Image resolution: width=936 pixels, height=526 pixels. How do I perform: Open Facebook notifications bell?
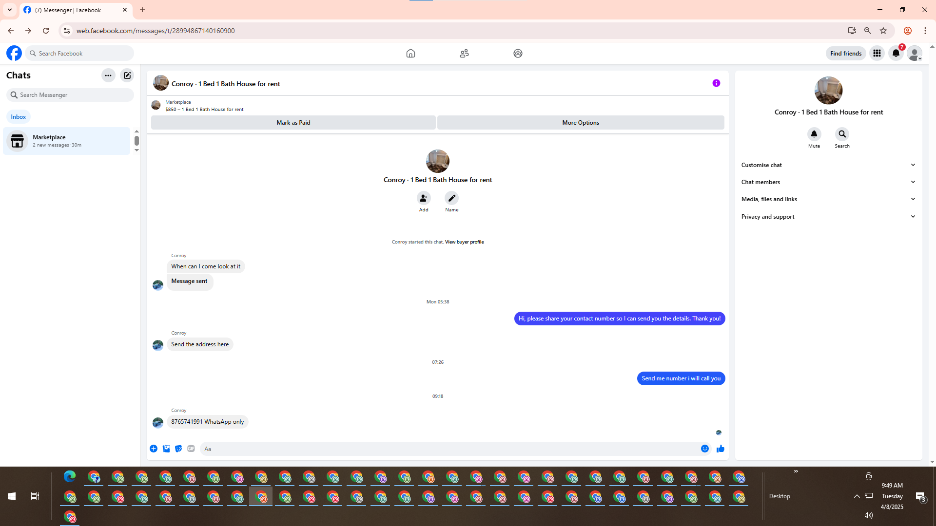click(896, 54)
